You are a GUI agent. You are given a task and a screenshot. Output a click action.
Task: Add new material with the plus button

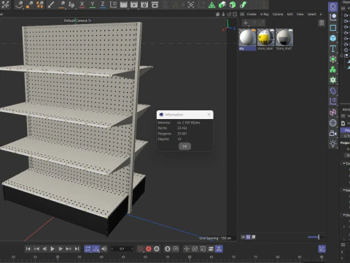tap(246, 23)
